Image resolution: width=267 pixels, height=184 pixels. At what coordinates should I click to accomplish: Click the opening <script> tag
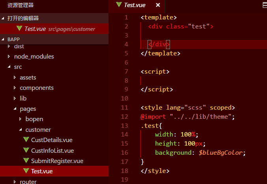click(155, 72)
